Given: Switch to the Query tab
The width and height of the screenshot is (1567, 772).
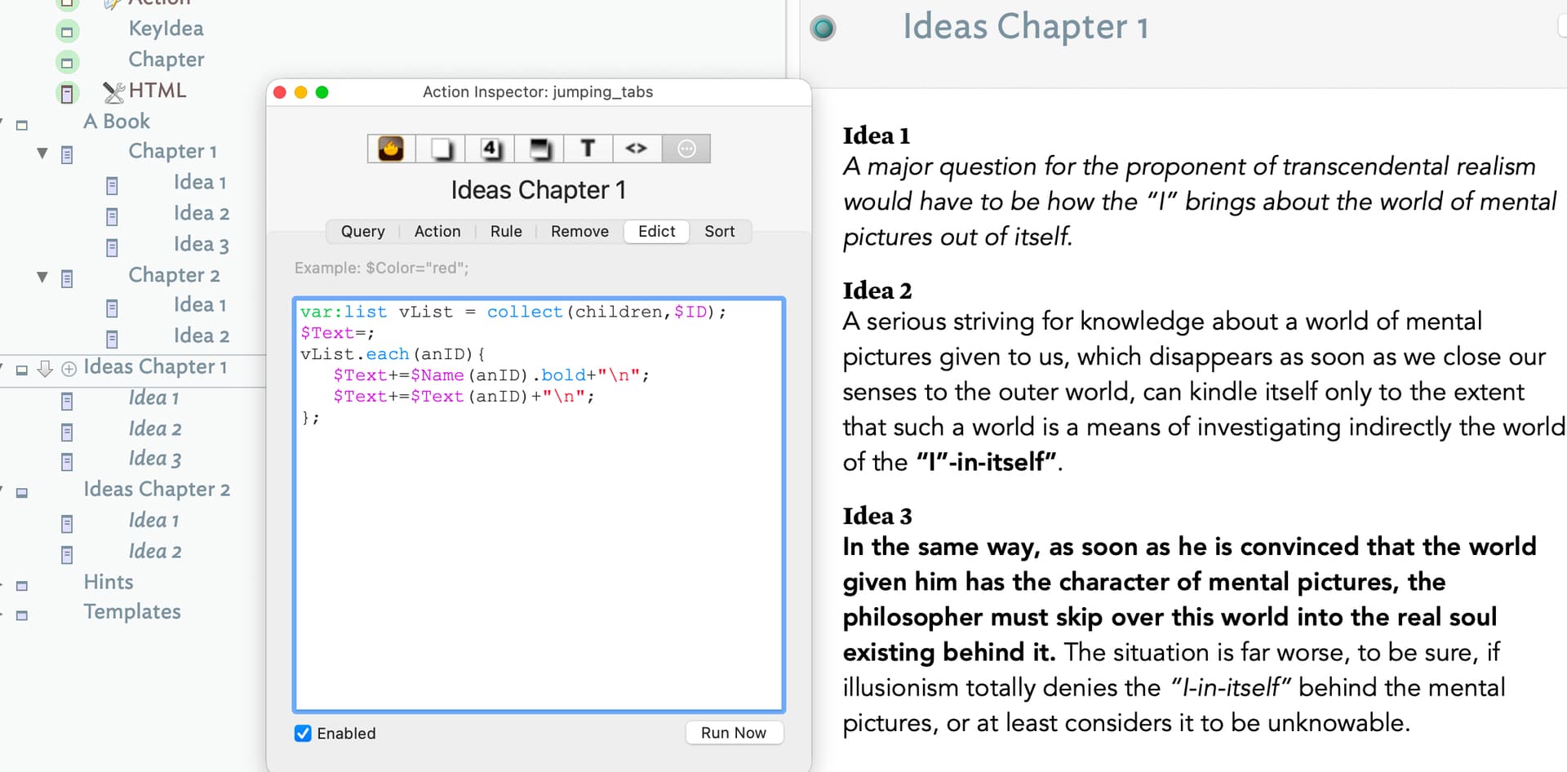Looking at the screenshot, I should pyautogui.click(x=362, y=232).
